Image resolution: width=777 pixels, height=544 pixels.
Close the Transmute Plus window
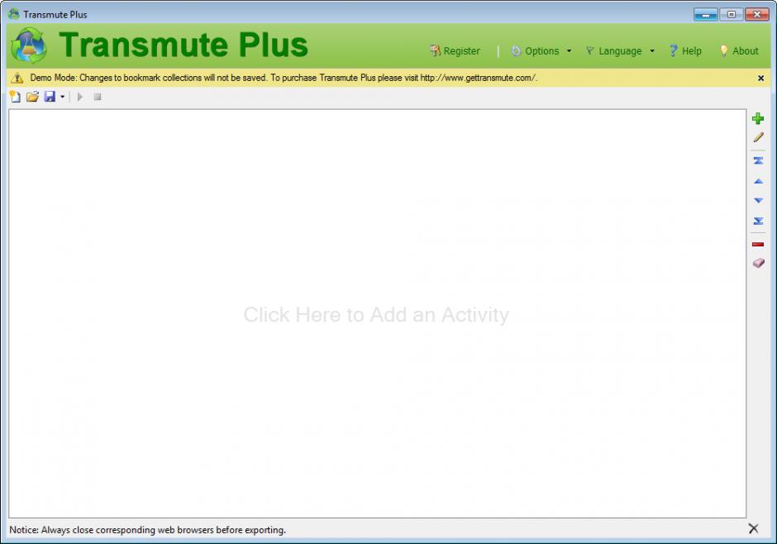(x=756, y=14)
